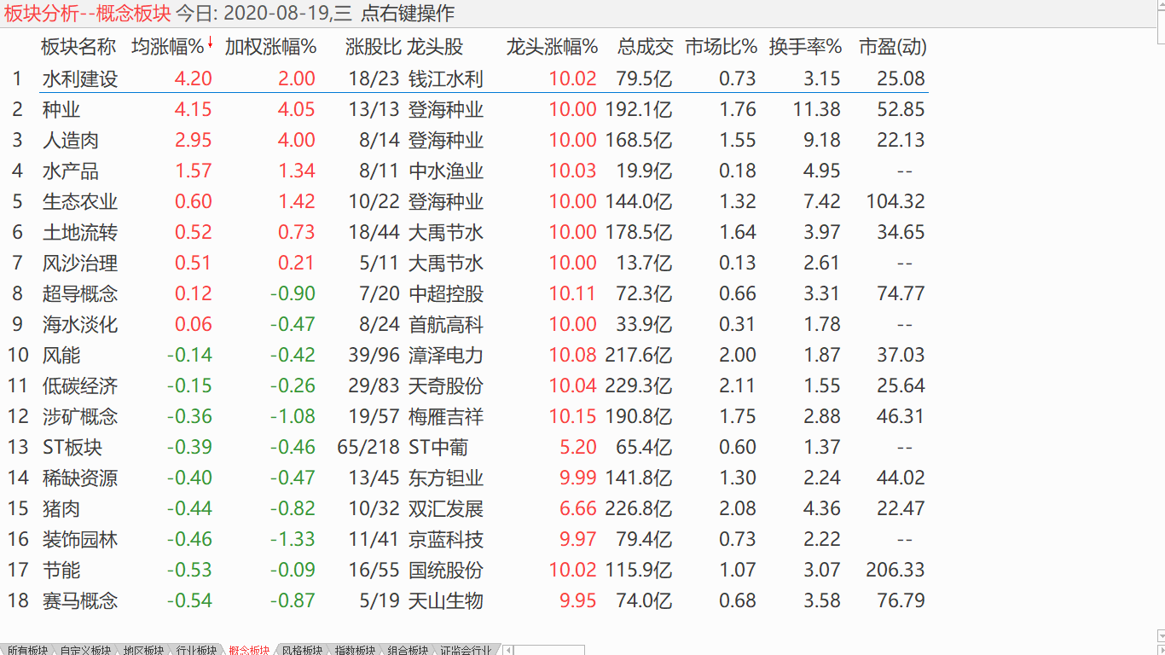Click the 4.20 average gain value

pos(194,78)
